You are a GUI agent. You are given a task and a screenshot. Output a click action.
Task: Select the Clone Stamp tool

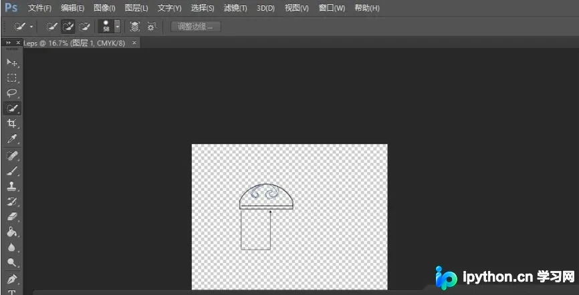point(12,186)
